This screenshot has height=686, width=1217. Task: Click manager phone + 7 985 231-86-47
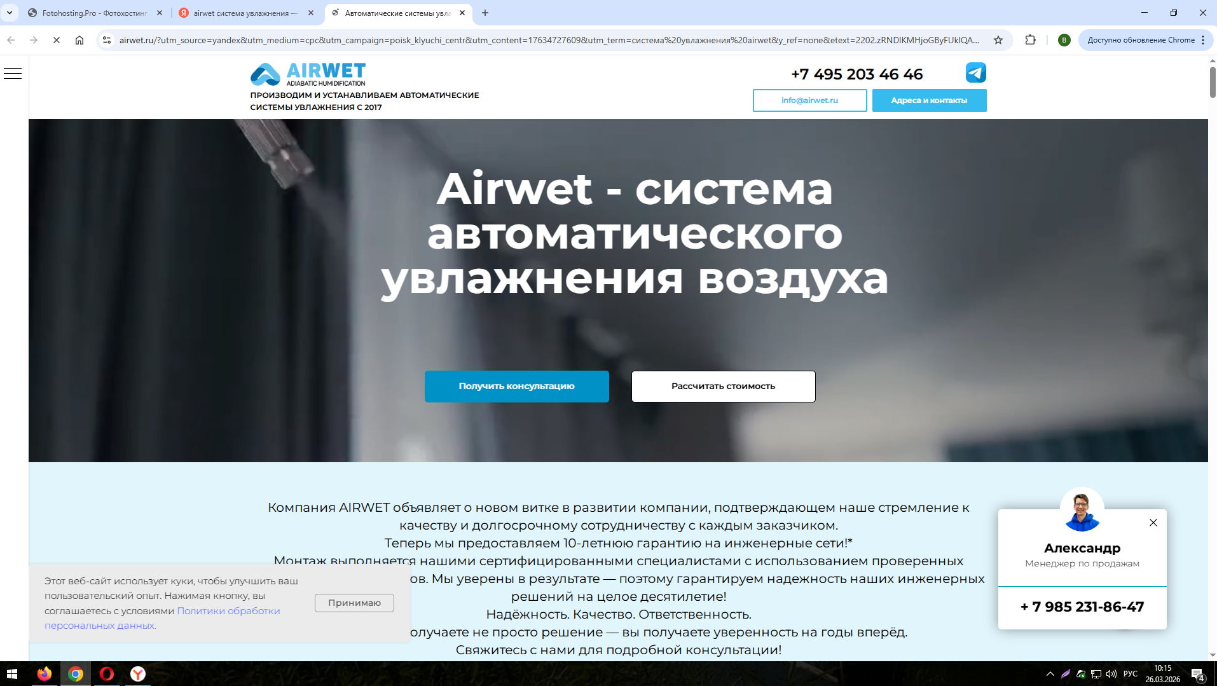(1082, 607)
